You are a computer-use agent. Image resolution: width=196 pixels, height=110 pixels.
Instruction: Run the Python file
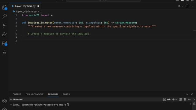(179, 6)
